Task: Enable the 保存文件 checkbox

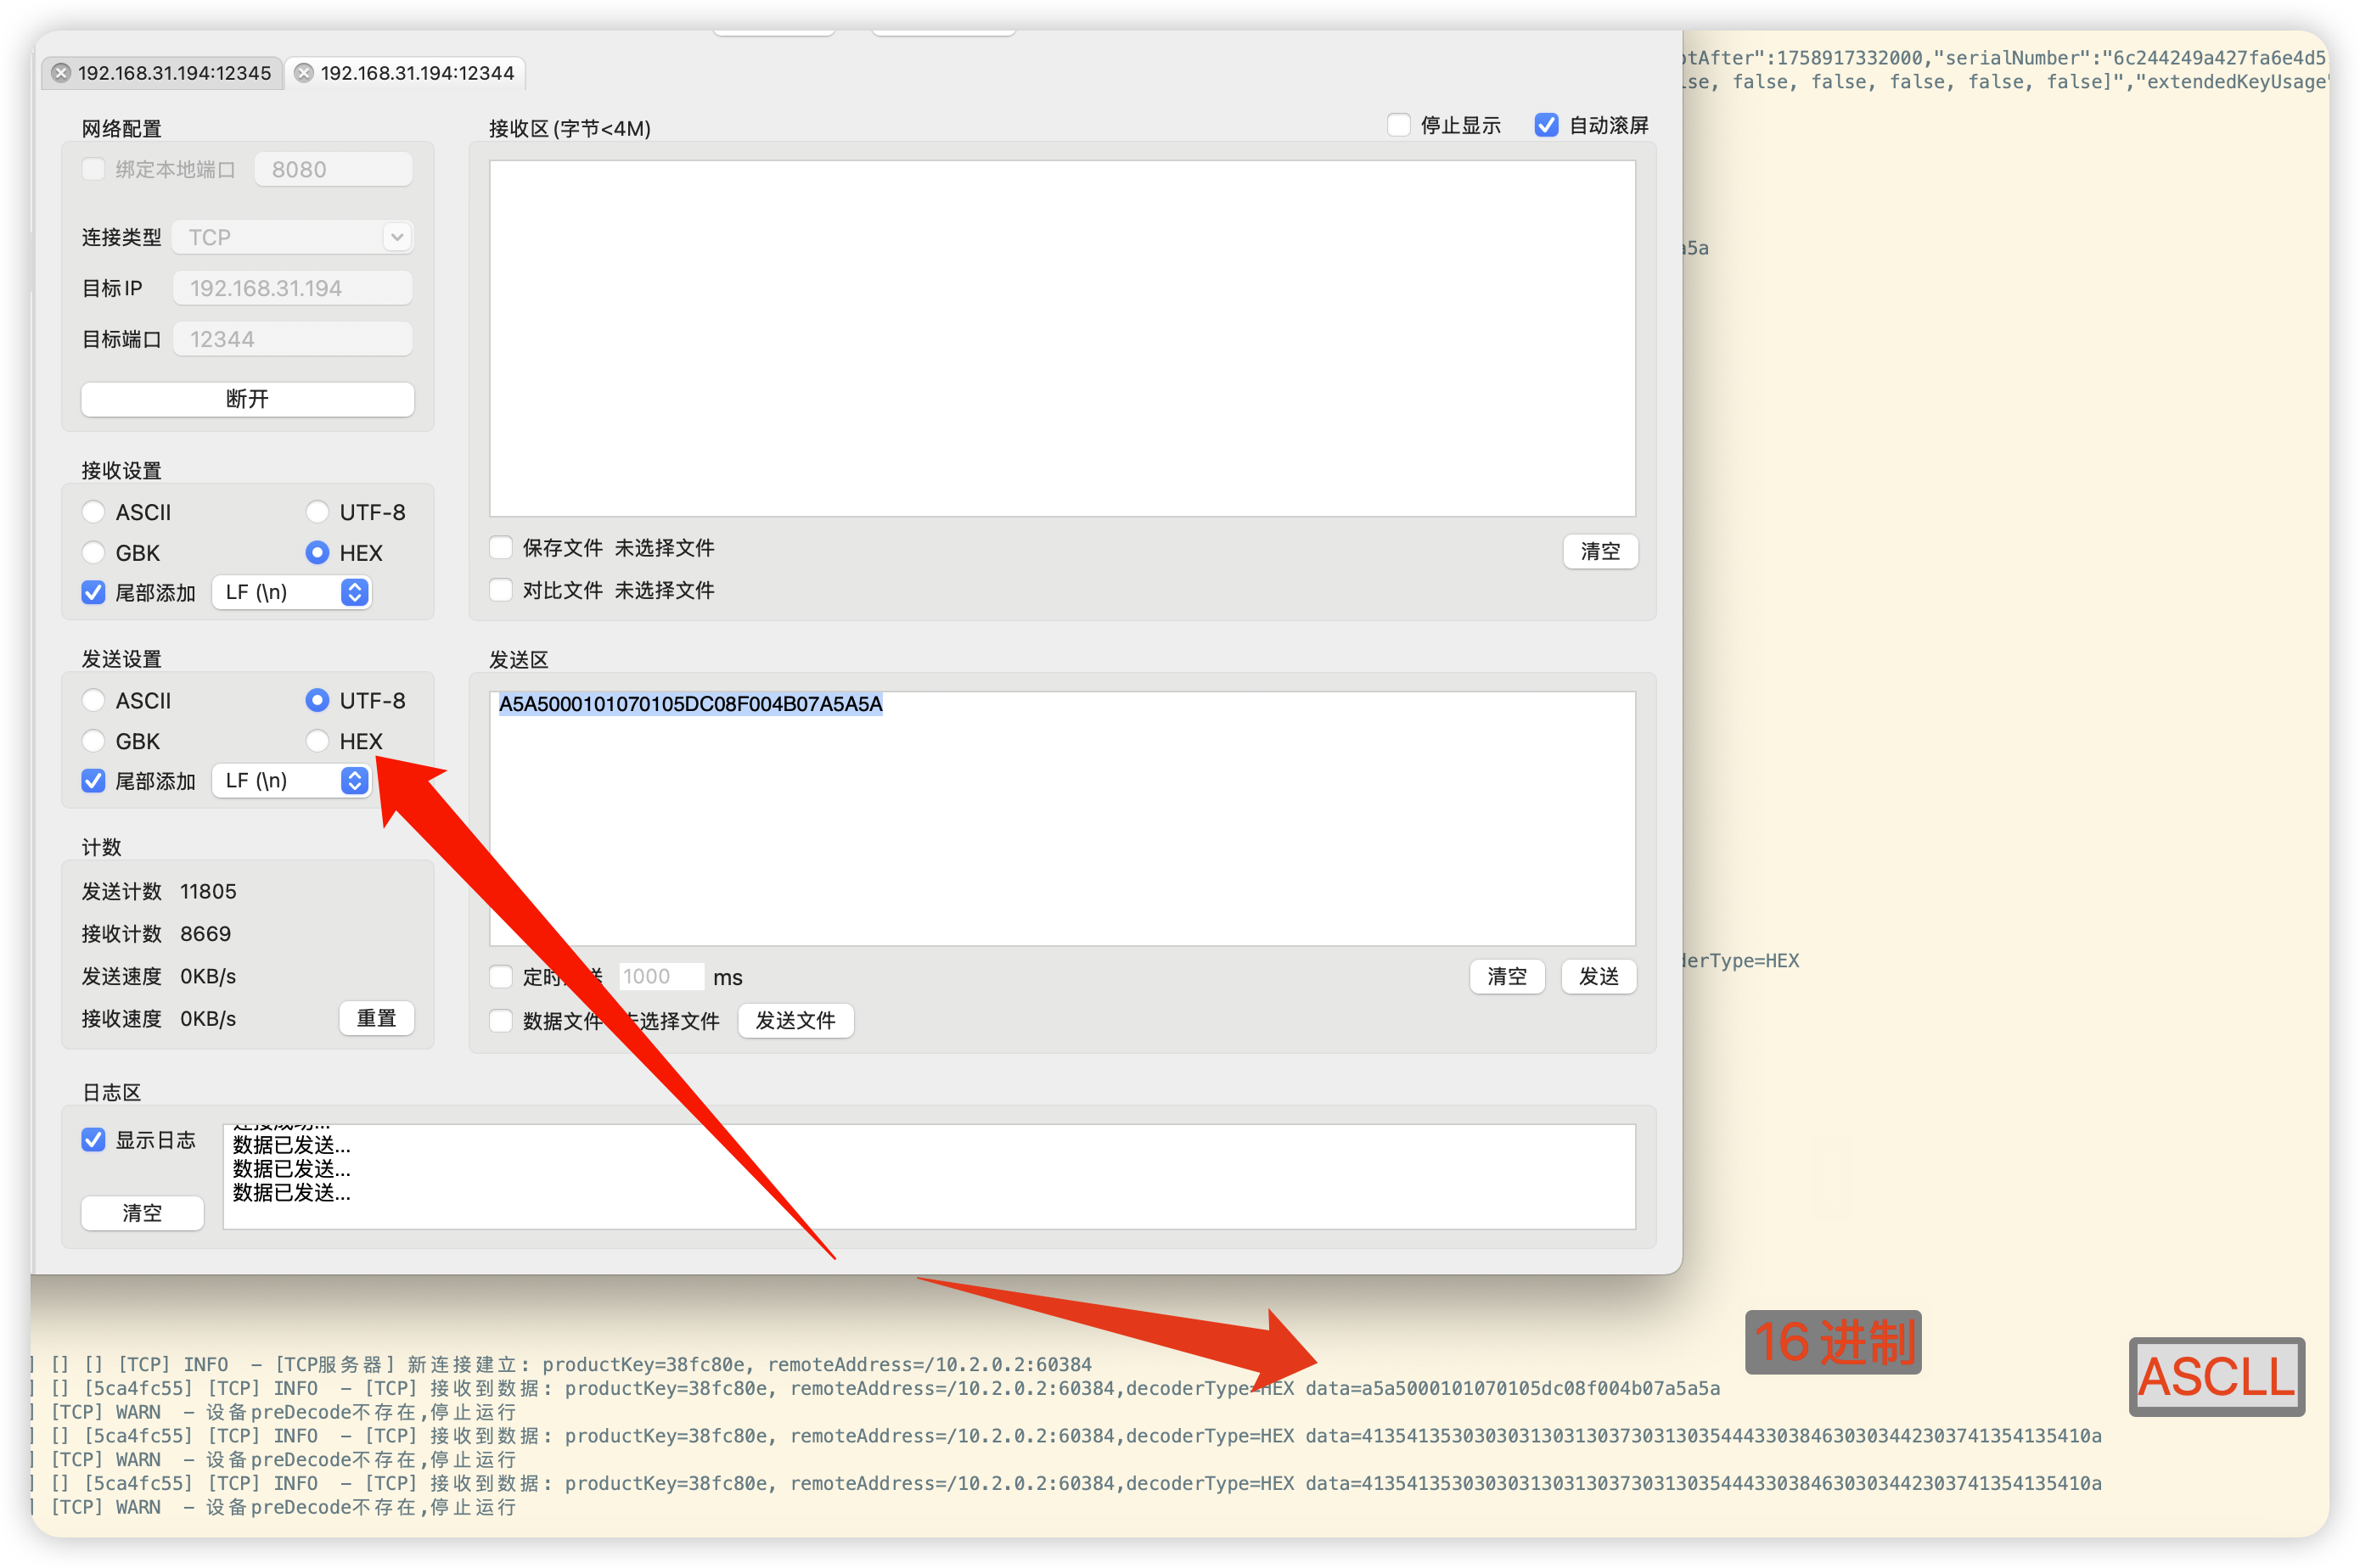Action: tap(501, 547)
